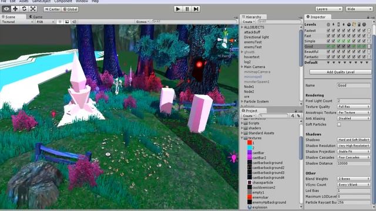The width and height of the screenshot is (376, 211).
Task: Open Texture Quality dropdown
Action: [354, 107]
